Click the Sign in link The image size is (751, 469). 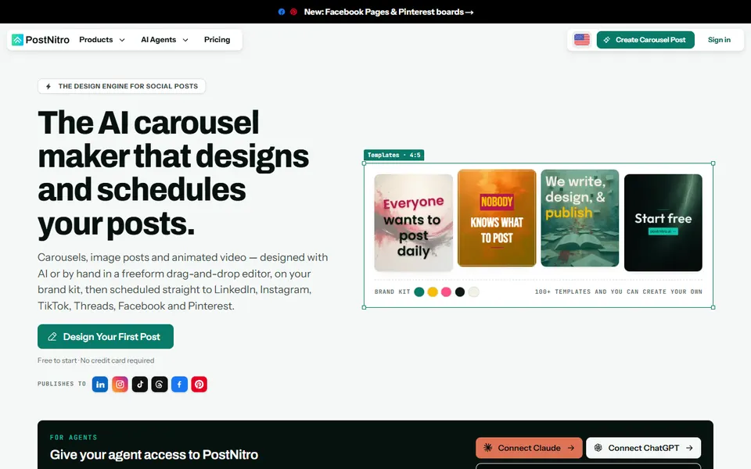click(x=719, y=40)
